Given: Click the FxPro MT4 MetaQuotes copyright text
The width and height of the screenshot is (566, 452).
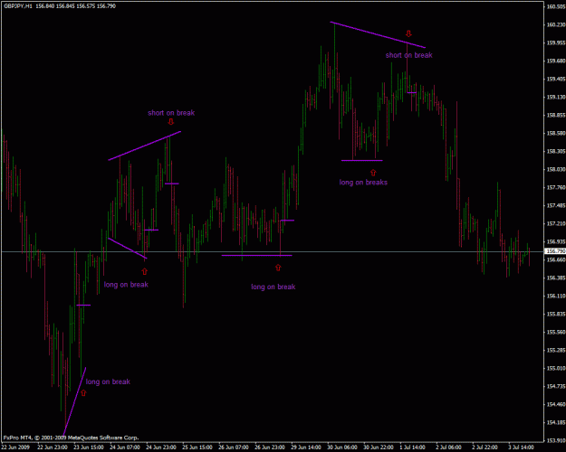Looking at the screenshot, I should [x=71, y=438].
